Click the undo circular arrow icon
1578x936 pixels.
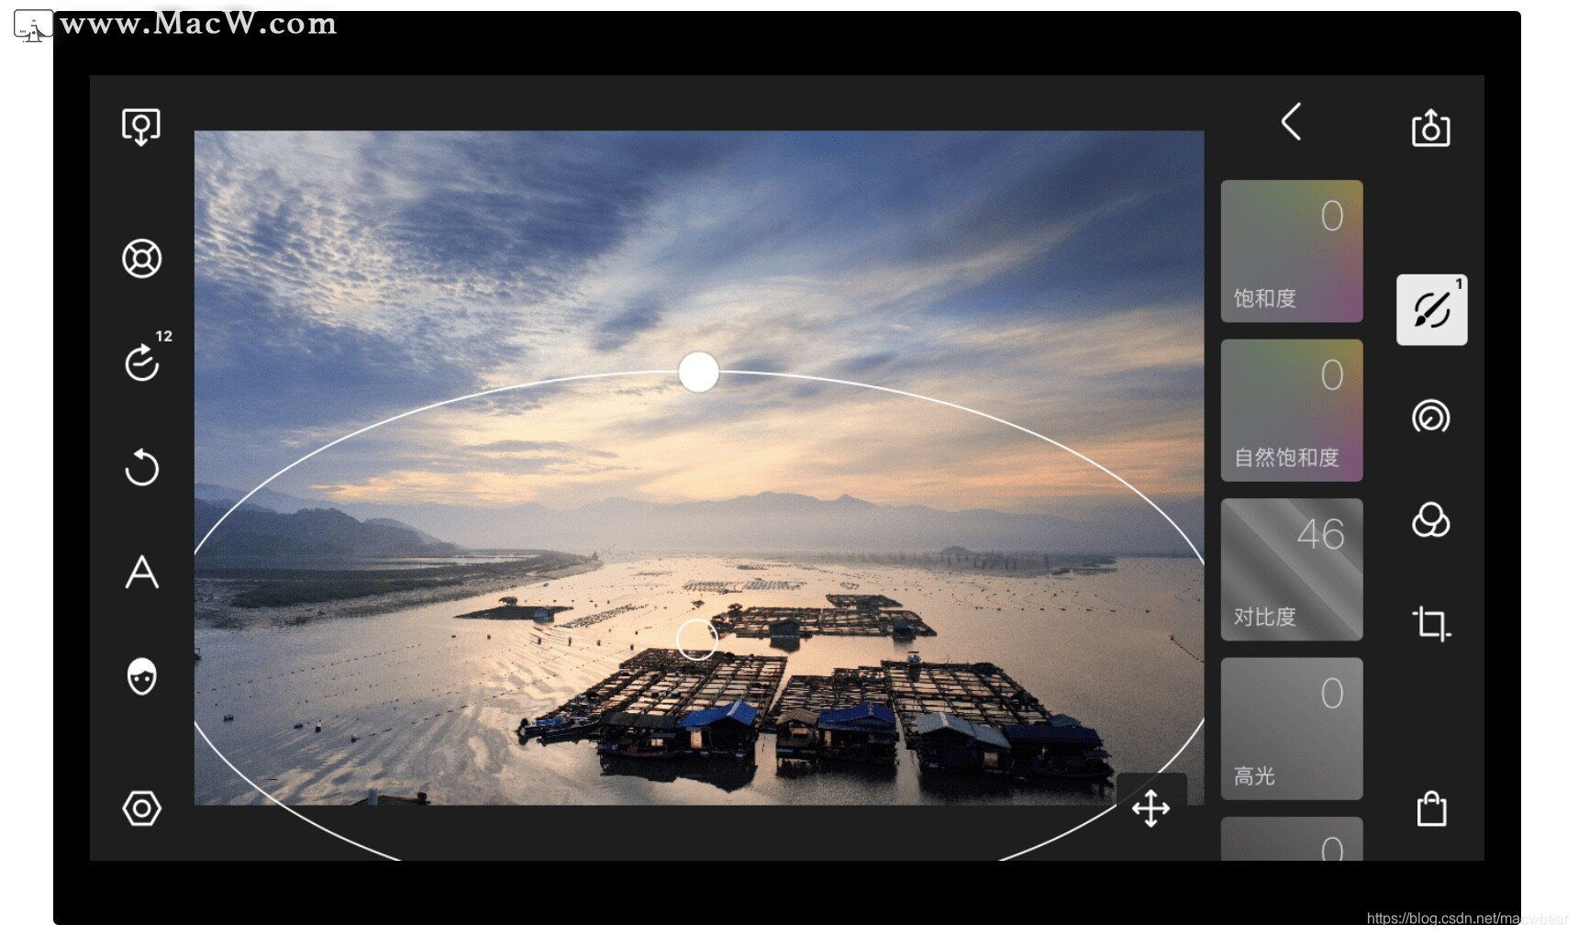point(141,467)
